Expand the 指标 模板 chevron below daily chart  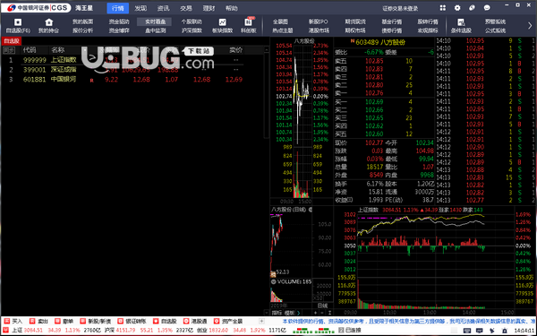(x=299, y=313)
